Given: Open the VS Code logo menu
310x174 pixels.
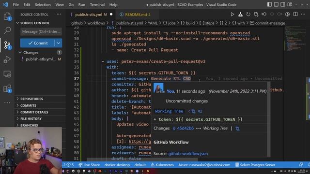Looking at the screenshot, I should (x=5, y=4).
